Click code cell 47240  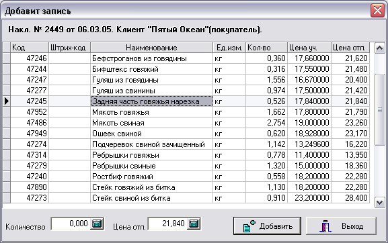pos(30,177)
